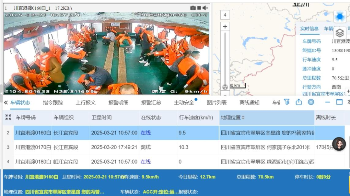Image resolution: width=350 pixels, height=196 pixels.
Task: Adjust the map zoom slider handle
Action: coord(225,87)
